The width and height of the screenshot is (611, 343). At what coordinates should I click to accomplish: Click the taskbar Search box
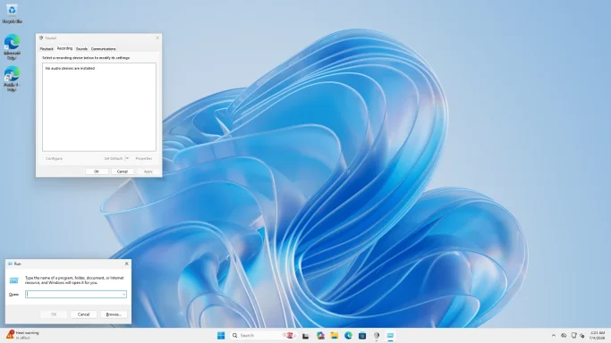(263, 335)
